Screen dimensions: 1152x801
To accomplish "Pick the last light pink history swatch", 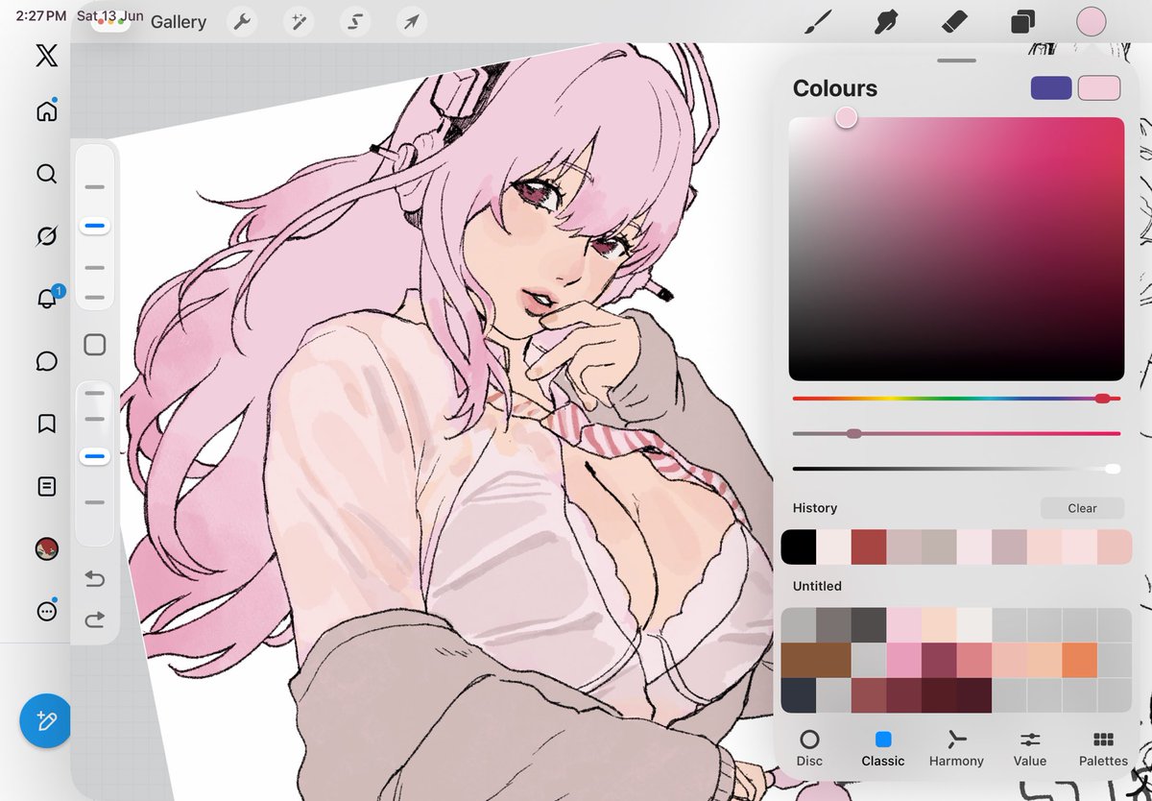I will (x=1115, y=547).
